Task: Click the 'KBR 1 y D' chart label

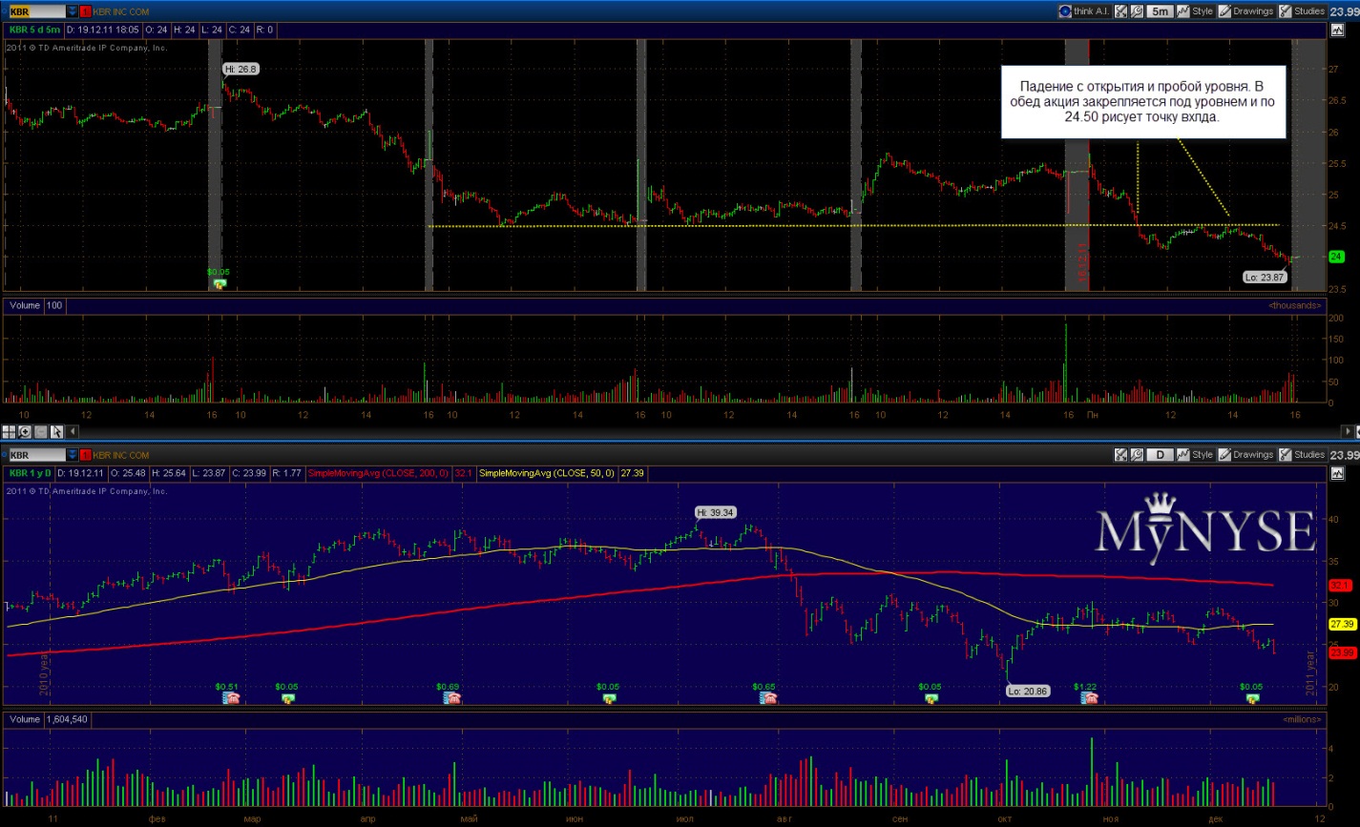Action: coord(31,473)
